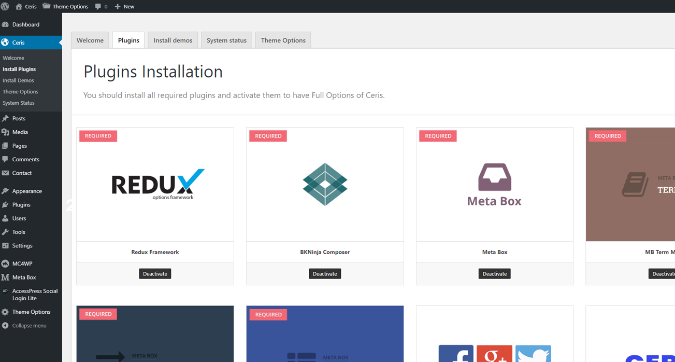Click the BKNinja Composer plugin title
Viewport: 675px width, 362px height.
325,252
